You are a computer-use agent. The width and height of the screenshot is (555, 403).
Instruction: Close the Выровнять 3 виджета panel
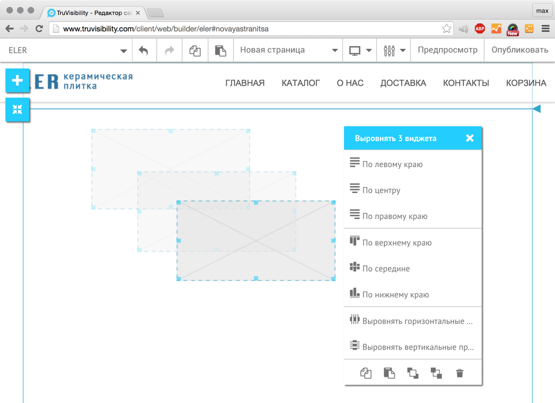point(470,138)
